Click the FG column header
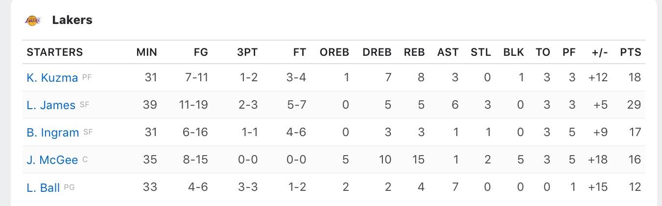662x206 pixels. tap(201, 52)
